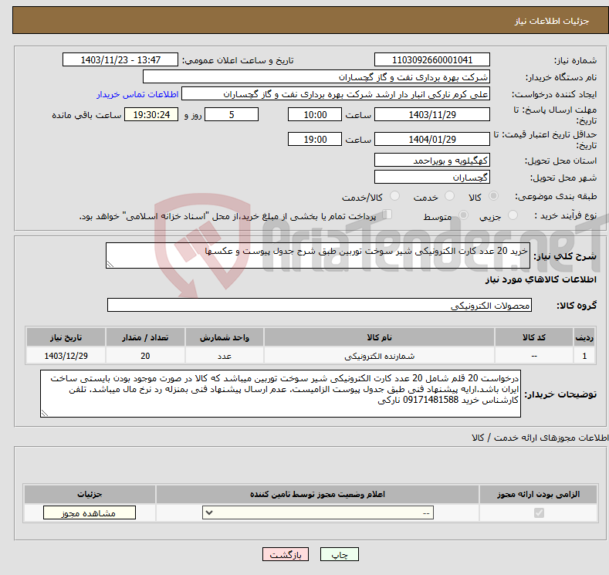Open the permit status dropdown

(318, 513)
